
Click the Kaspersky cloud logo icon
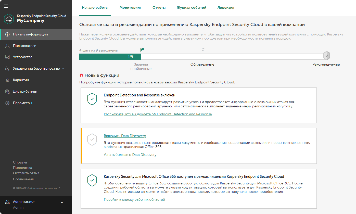click(x=9, y=19)
